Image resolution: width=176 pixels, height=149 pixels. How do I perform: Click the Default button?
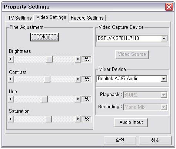(44, 37)
